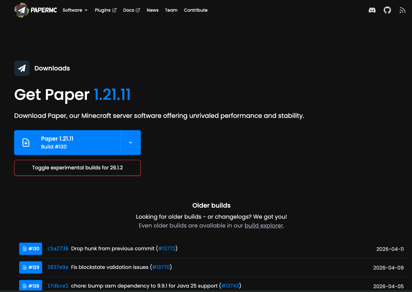The image size is (412, 292).
Task: Open the RSS feed icon
Action: click(x=402, y=10)
